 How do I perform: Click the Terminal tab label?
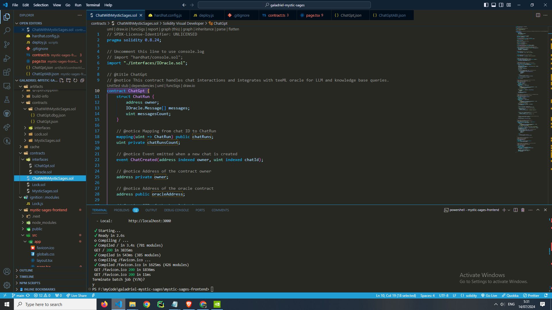[99, 210]
